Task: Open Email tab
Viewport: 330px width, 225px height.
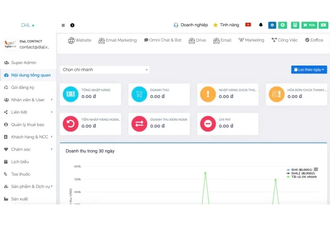Action: [x=222, y=40]
